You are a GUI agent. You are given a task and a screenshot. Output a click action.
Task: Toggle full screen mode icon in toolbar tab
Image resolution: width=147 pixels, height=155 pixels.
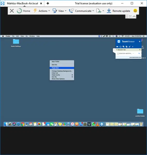tap(130, 17)
